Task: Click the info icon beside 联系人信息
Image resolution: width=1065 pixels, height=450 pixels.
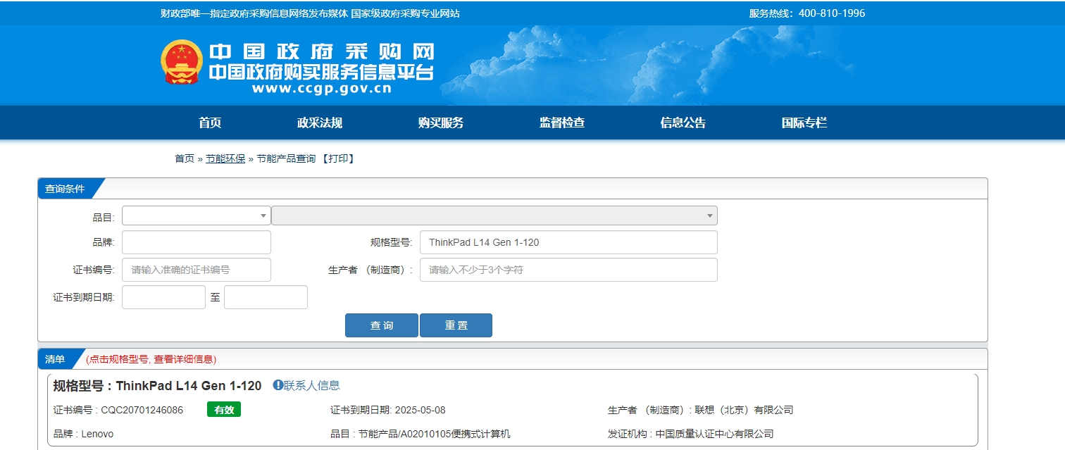Action: [278, 385]
